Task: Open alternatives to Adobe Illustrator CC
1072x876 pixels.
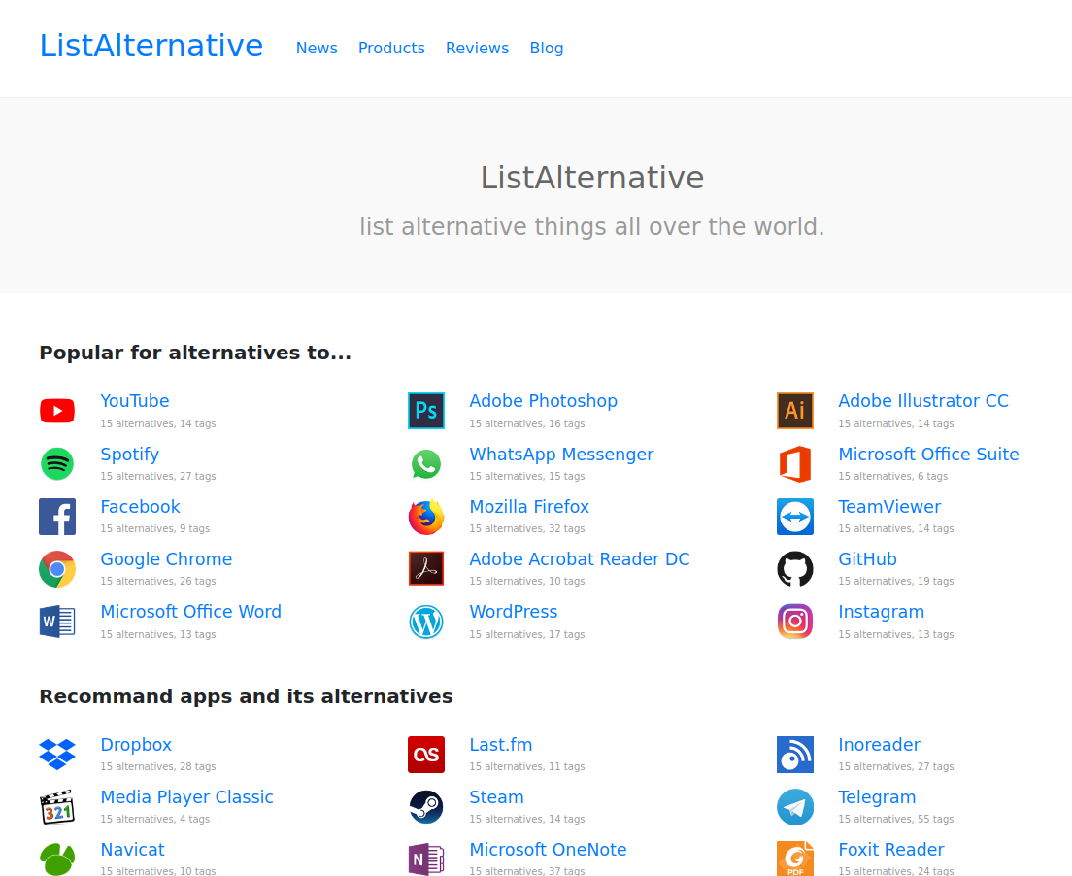Action: tap(923, 400)
